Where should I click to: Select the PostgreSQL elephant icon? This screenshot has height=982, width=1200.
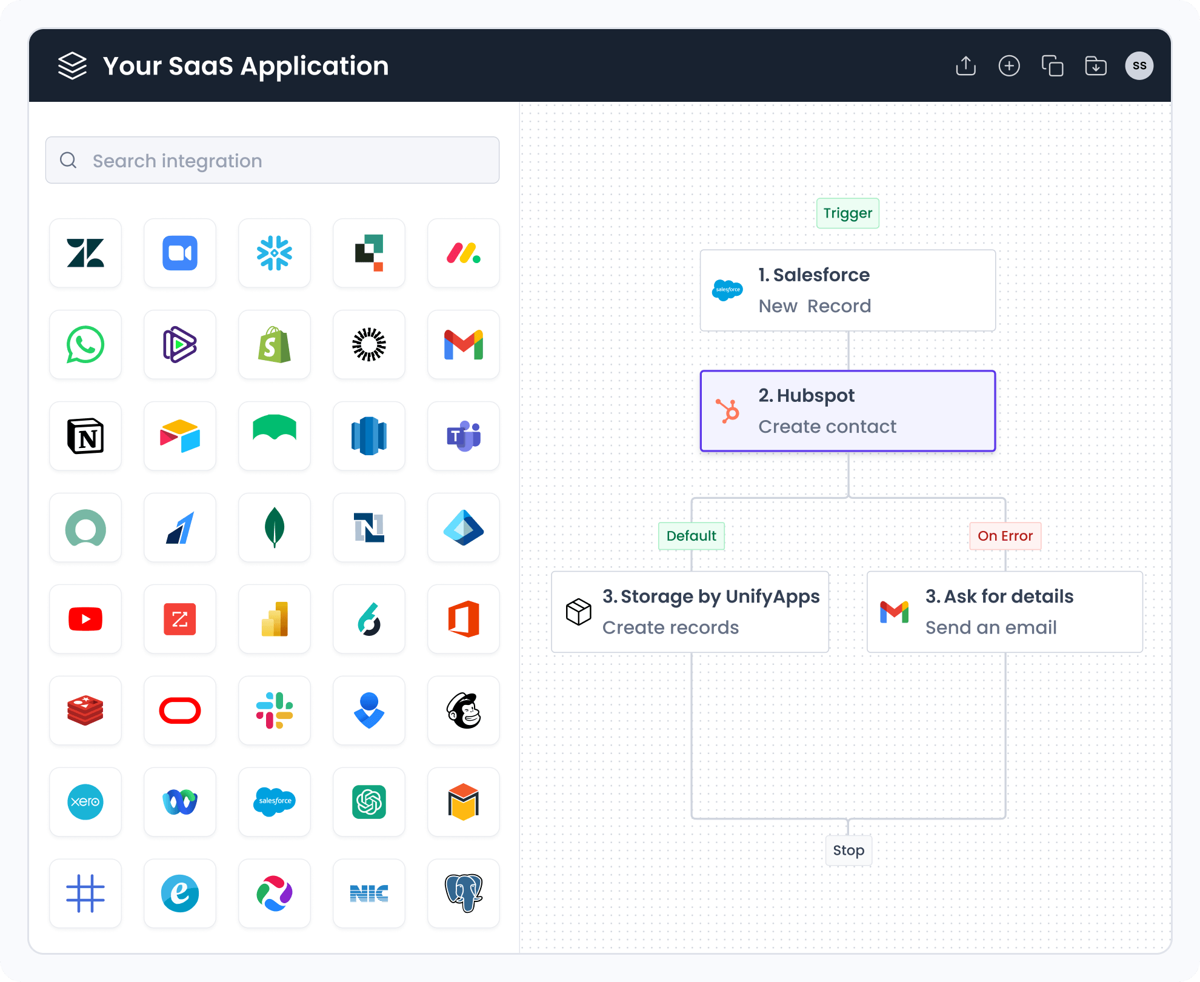pyautogui.click(x=464, y=893)
